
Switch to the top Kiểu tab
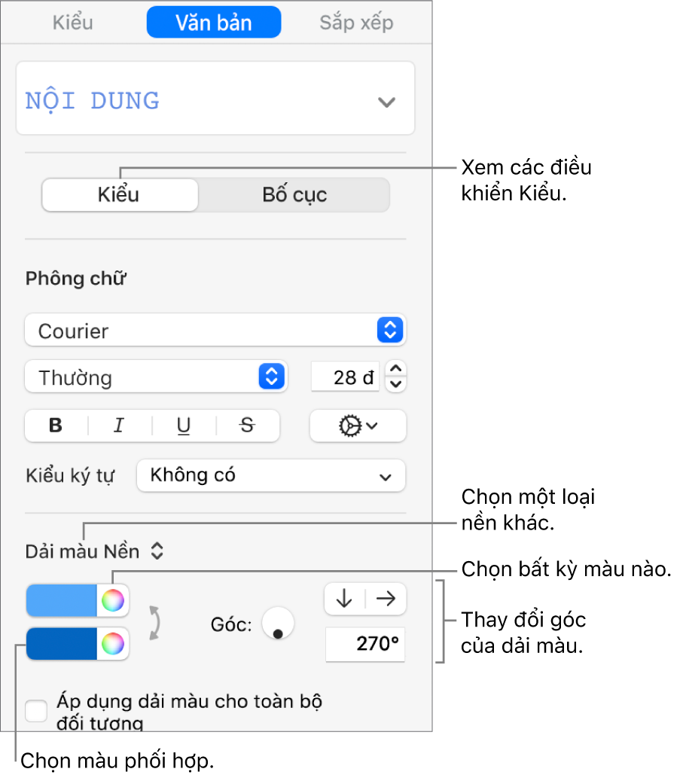(73, 23)
